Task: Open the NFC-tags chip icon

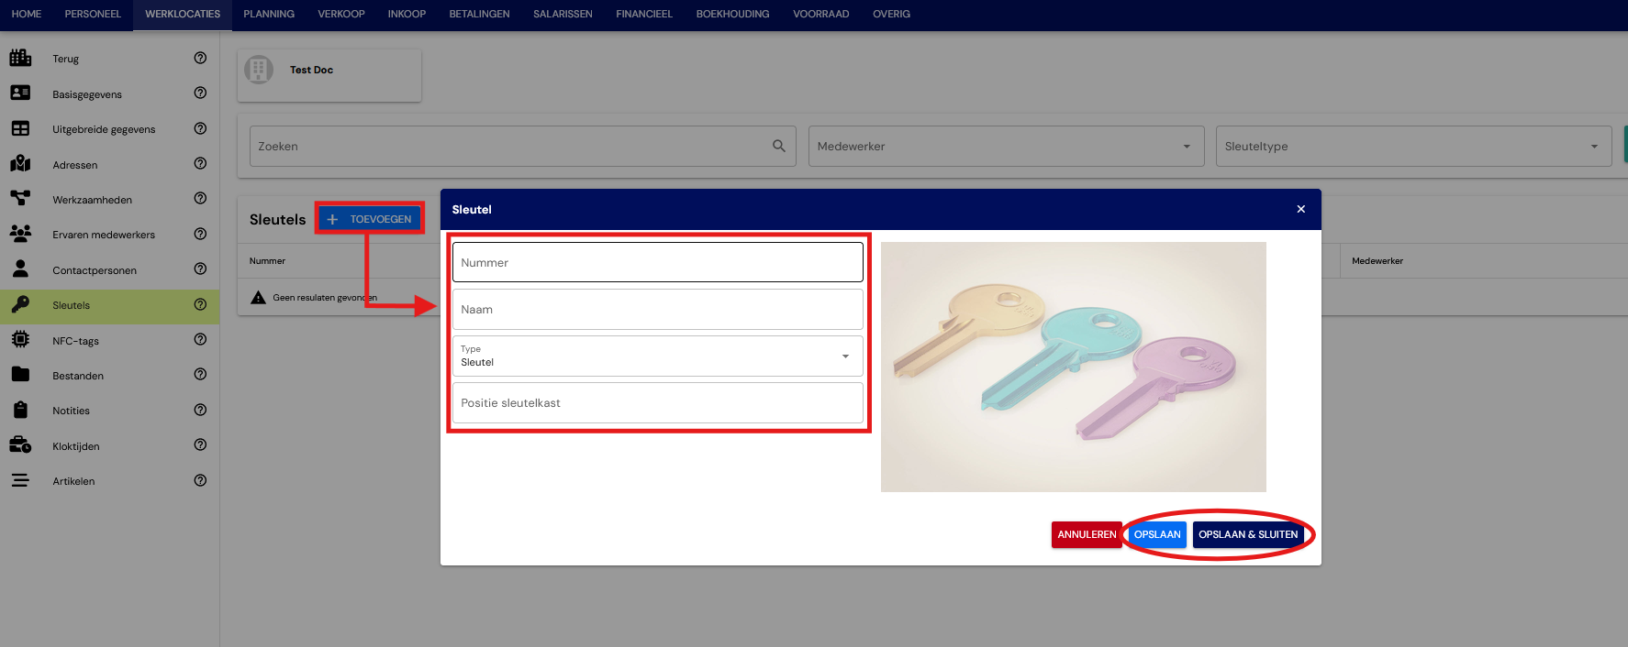Action: pos(20,340)
